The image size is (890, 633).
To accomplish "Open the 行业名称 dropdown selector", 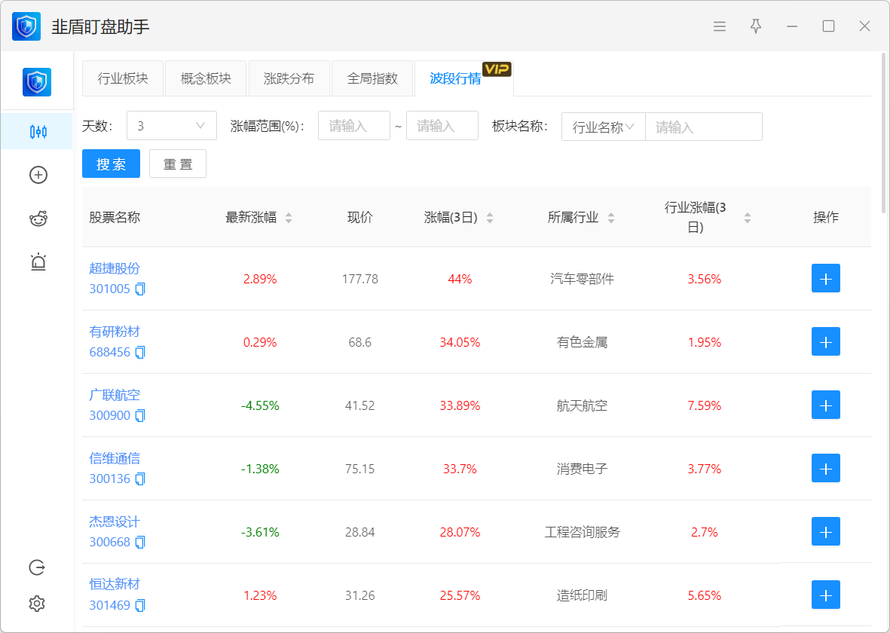I will click(603, 127).
